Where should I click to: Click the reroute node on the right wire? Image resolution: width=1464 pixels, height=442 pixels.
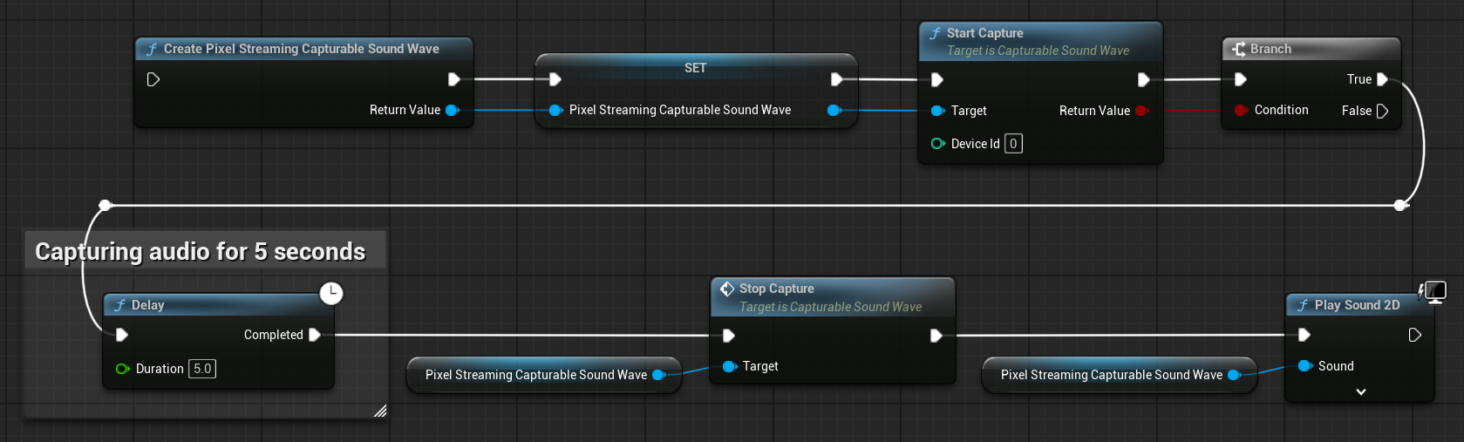click(x=1400, y=206)
